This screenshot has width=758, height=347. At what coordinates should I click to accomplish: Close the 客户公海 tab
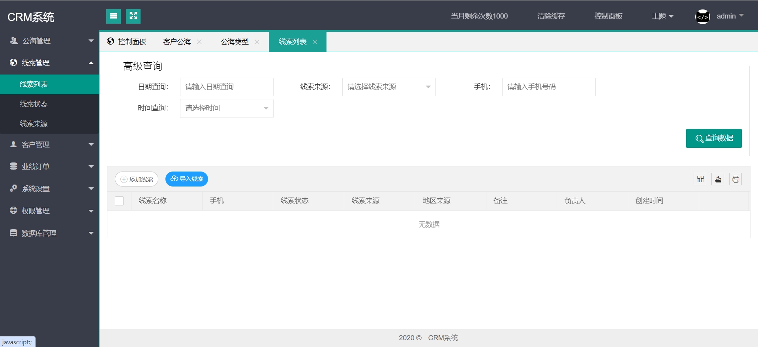199,42
